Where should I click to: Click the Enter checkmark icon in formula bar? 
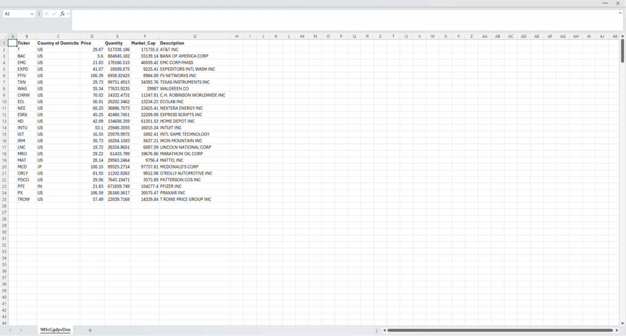[x=54, y=13]
